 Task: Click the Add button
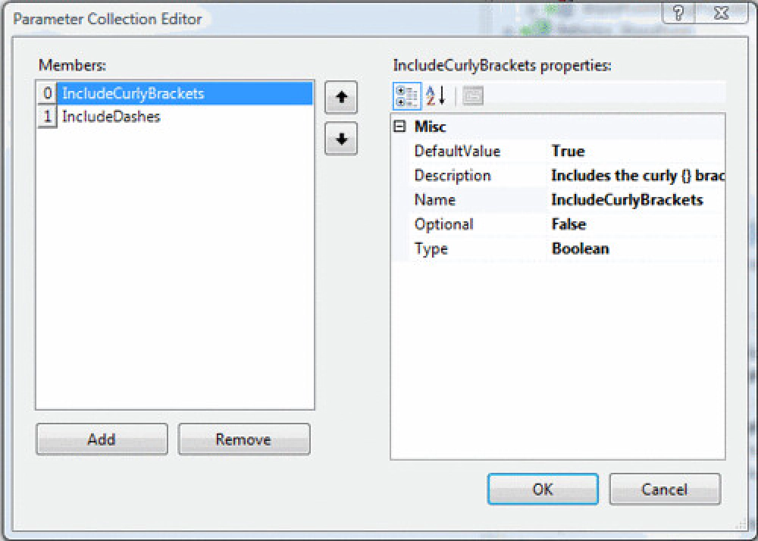[x=102, y=439]
